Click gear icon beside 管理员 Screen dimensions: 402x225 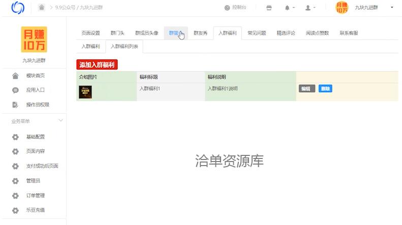click(15, 181)
